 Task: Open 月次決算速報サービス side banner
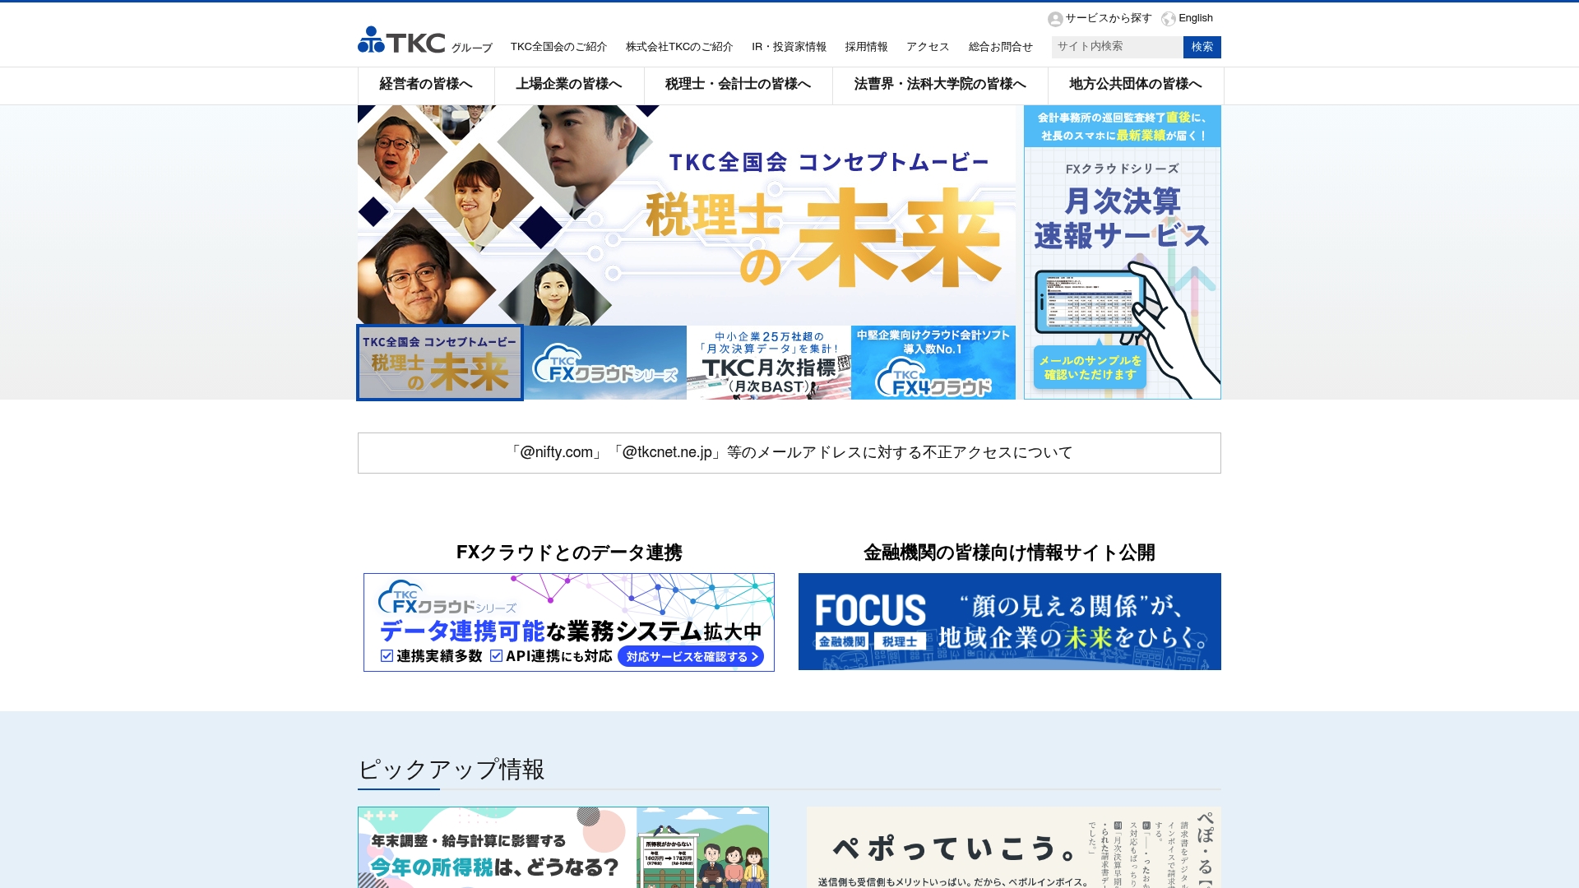coord(1123,252)
